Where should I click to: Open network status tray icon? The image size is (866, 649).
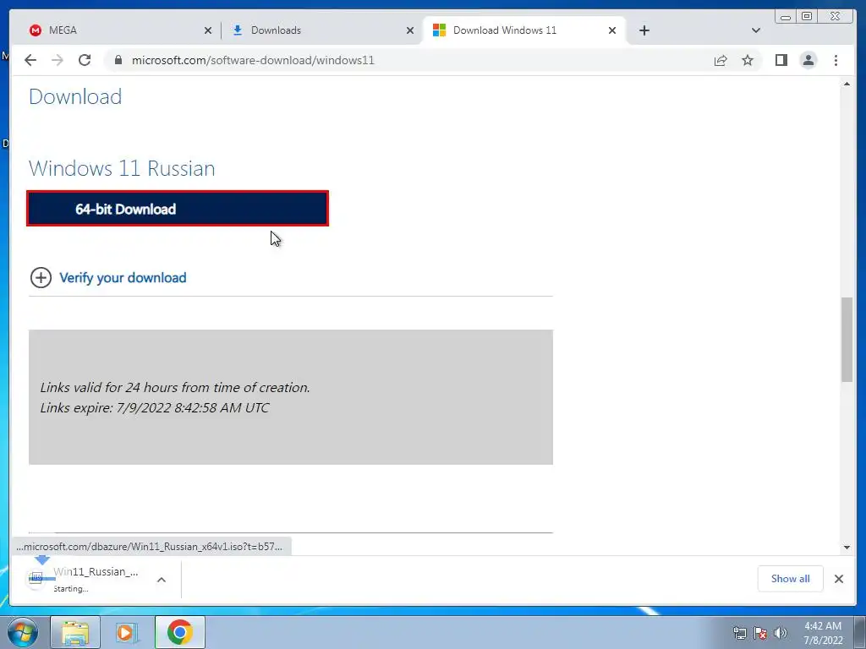coord(739,633)
